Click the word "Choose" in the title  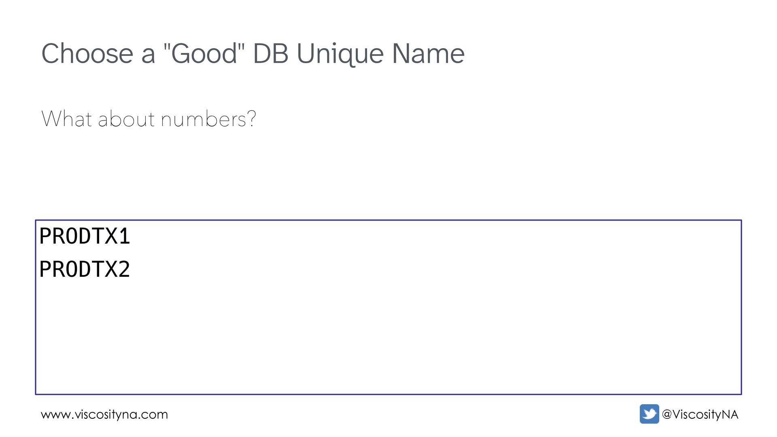click(x=87, y=53)
